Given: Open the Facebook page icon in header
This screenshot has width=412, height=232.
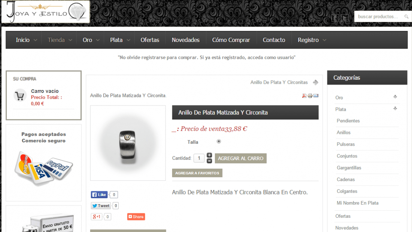Looking at the screenshot, I should tap(335, 18).
